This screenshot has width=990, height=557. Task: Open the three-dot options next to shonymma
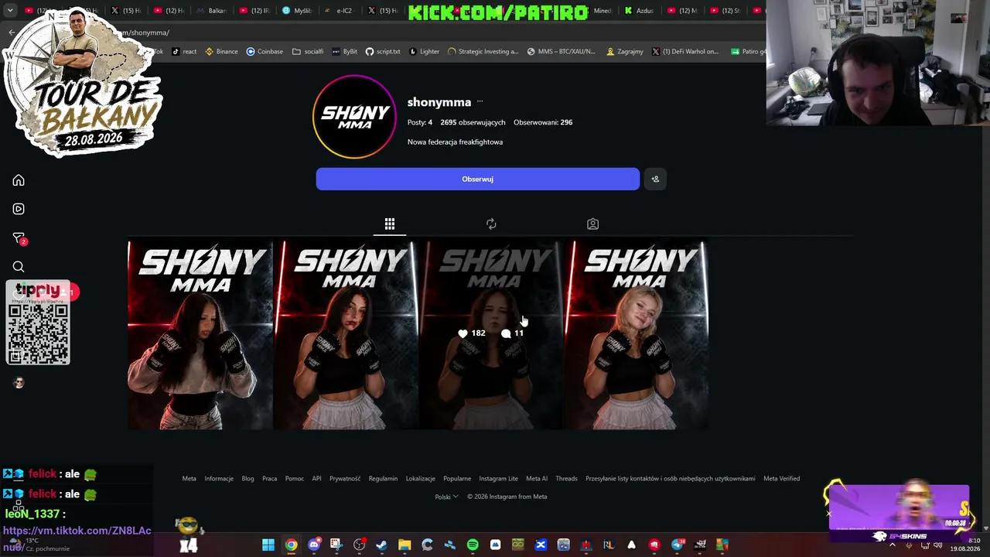(x=480, y=102)
